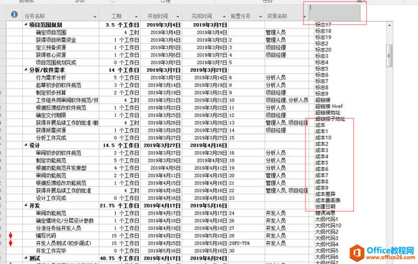The height and width of the screenshot is (264, 418).
Task: Collapse the 项目范围规划 summary task
Action: coord(26,25)
